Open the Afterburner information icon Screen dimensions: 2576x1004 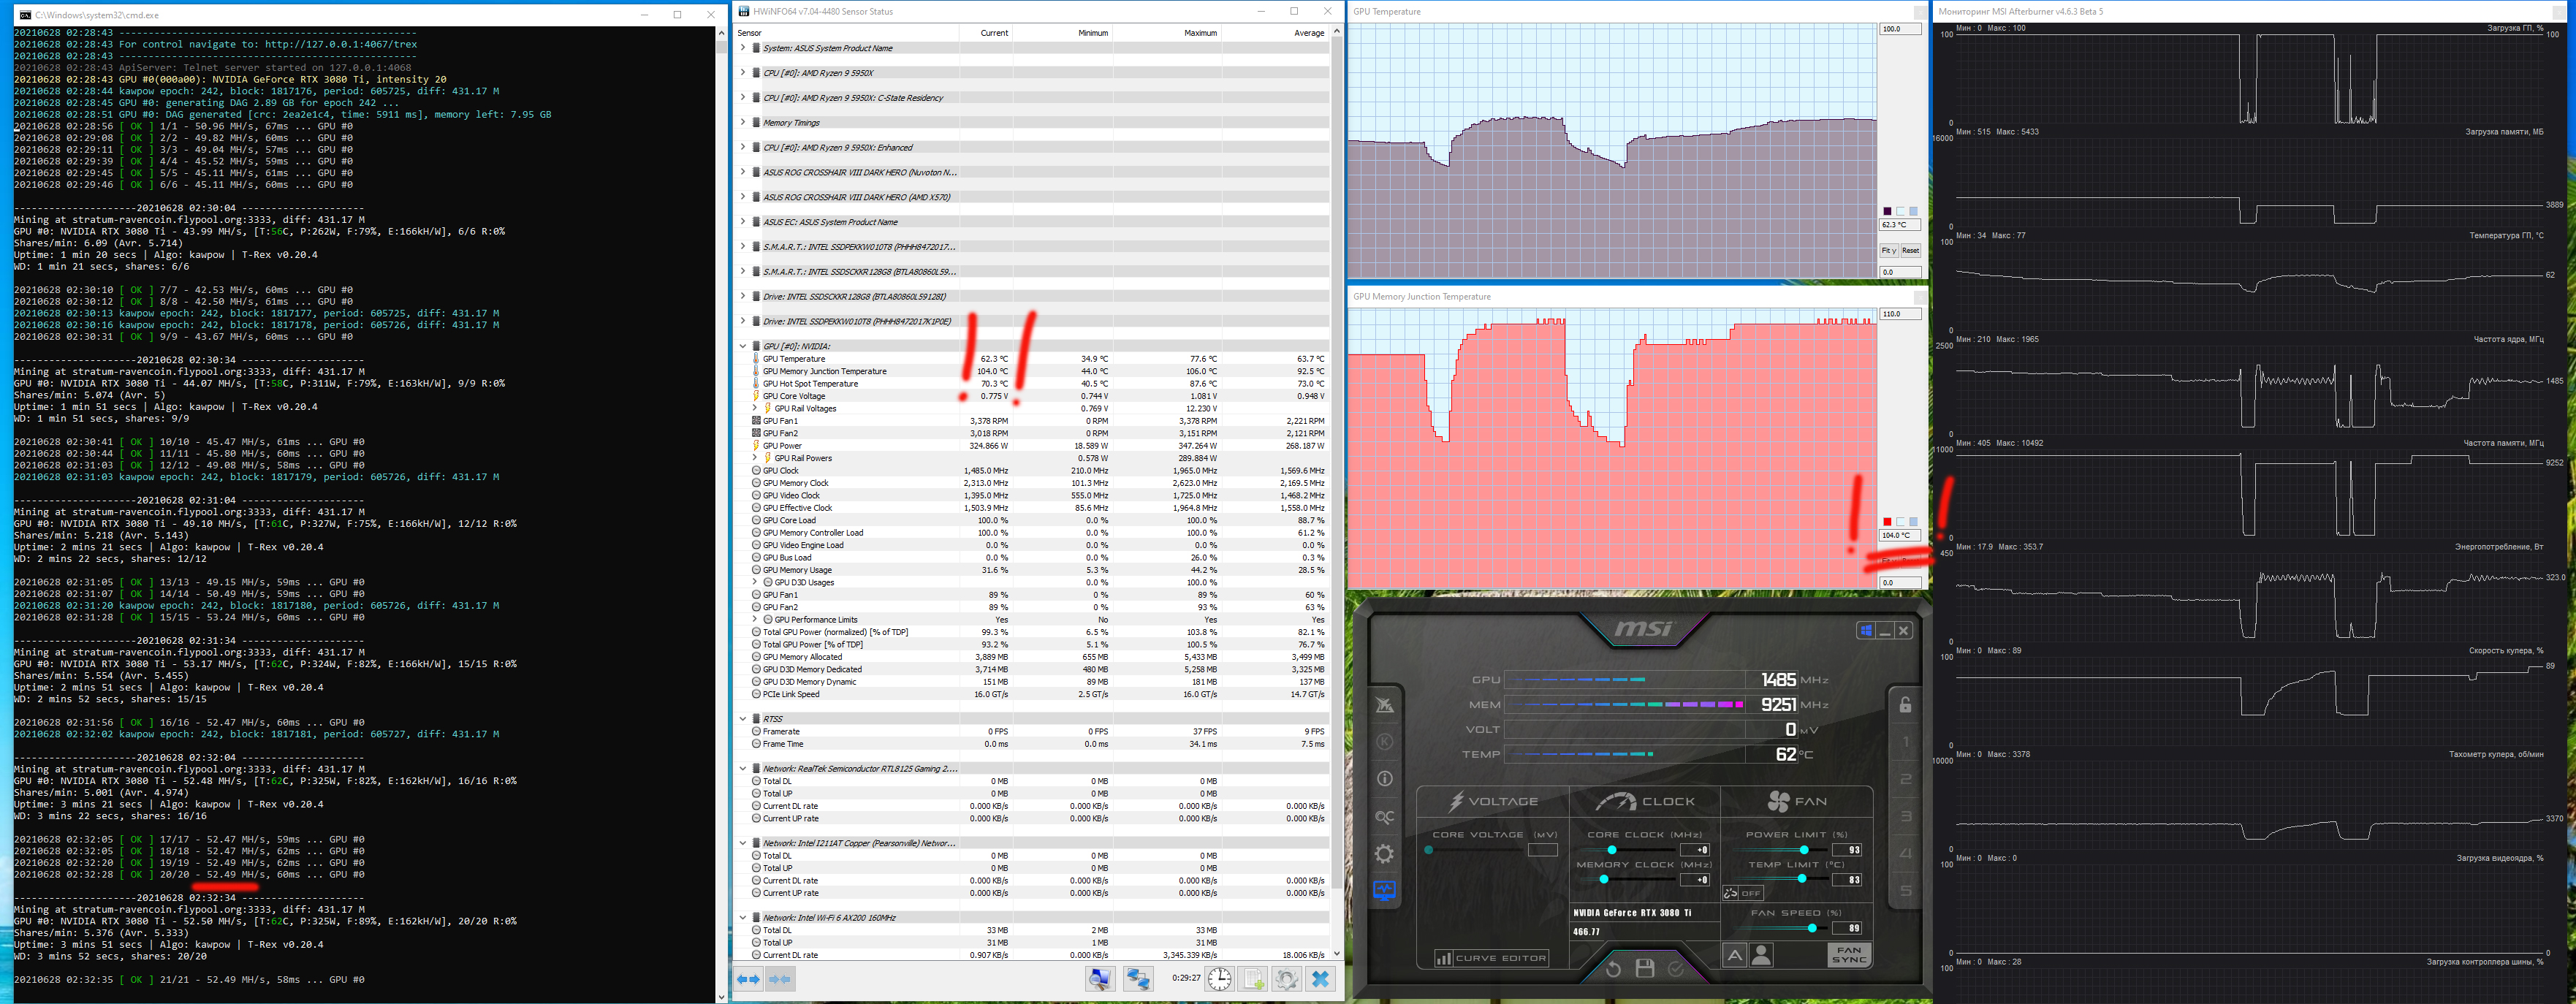click(x=1384, y=778)
